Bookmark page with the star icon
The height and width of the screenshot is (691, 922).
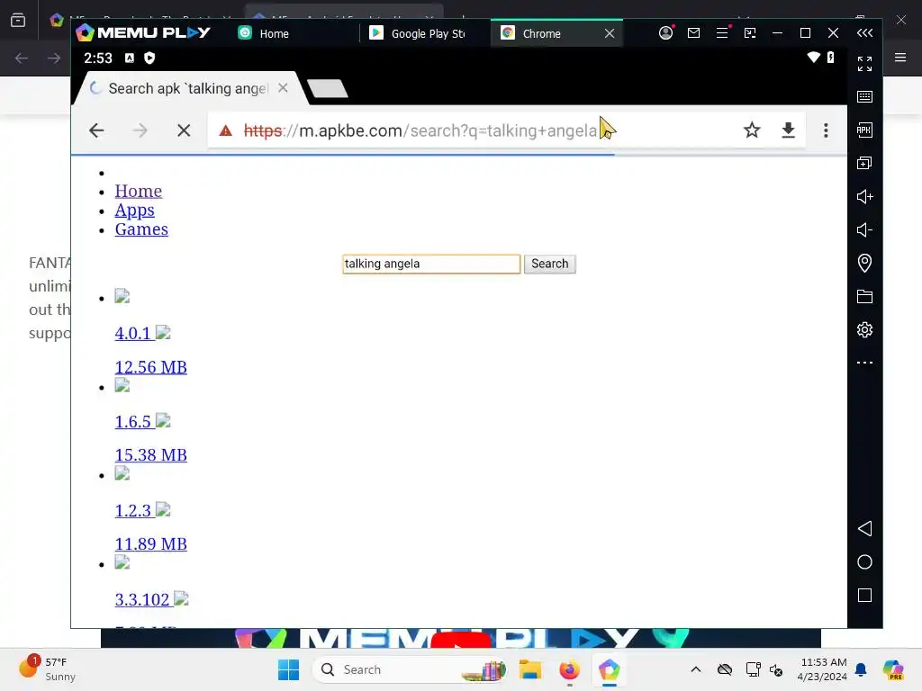(752, 130)
